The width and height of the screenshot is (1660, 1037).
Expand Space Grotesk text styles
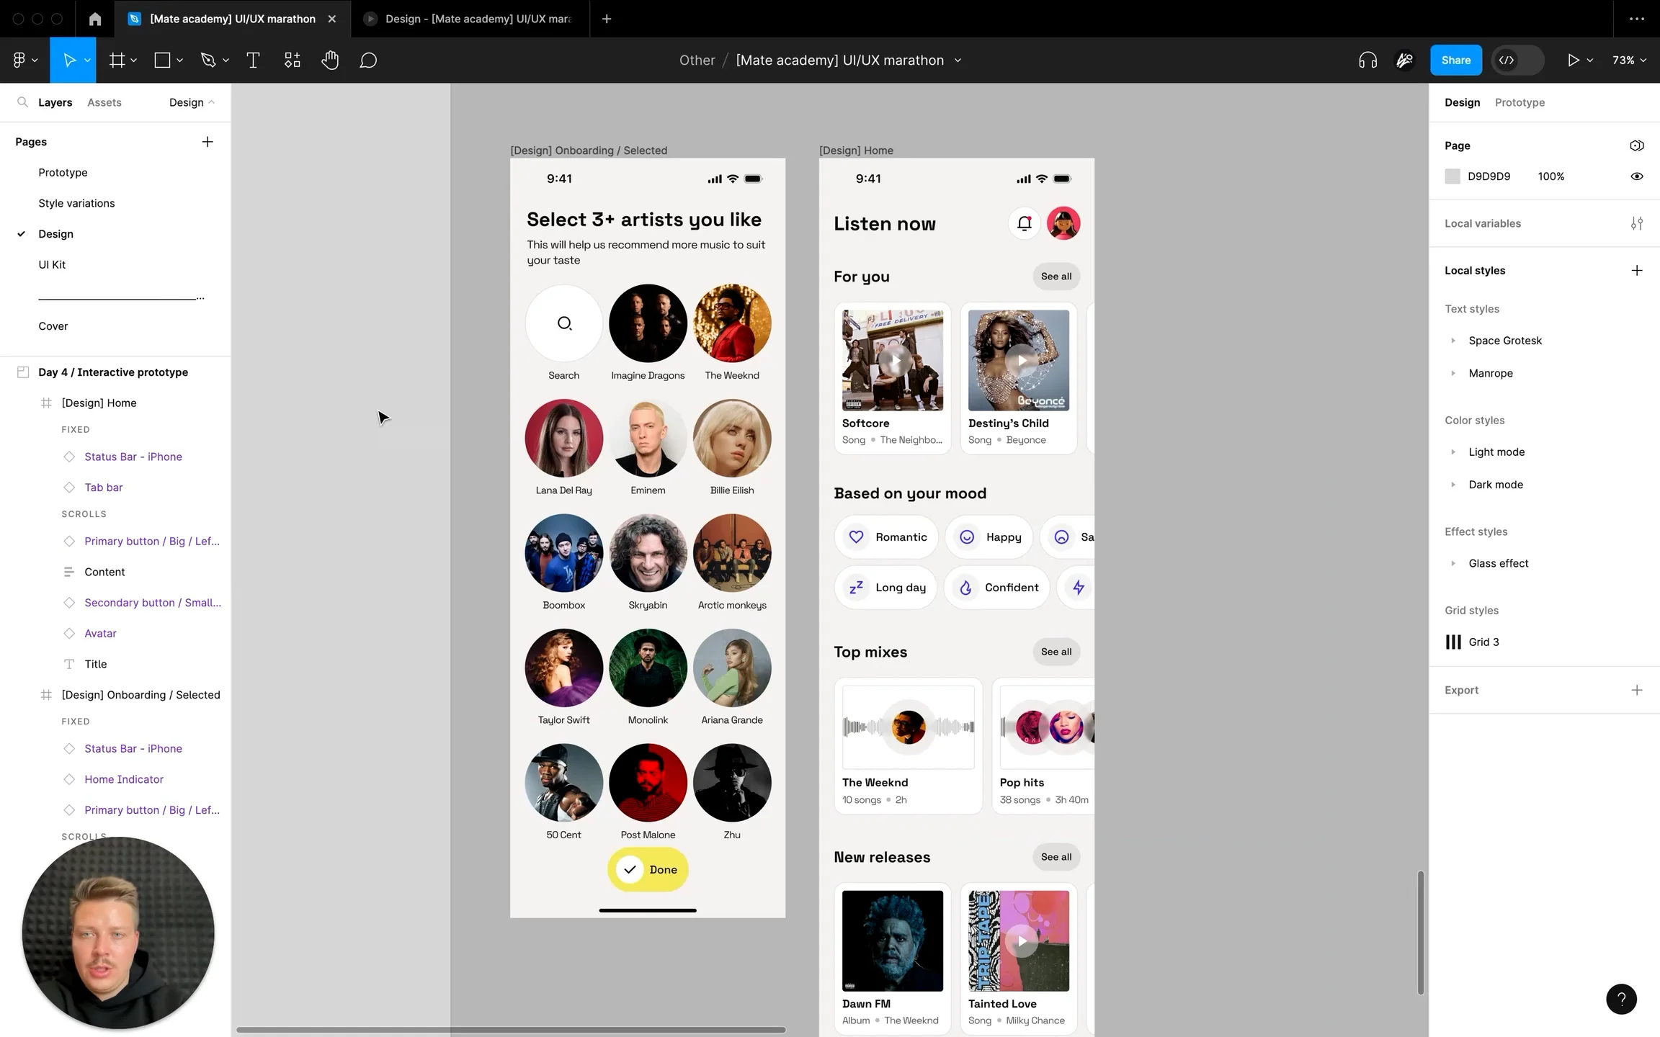[1452, 341]
